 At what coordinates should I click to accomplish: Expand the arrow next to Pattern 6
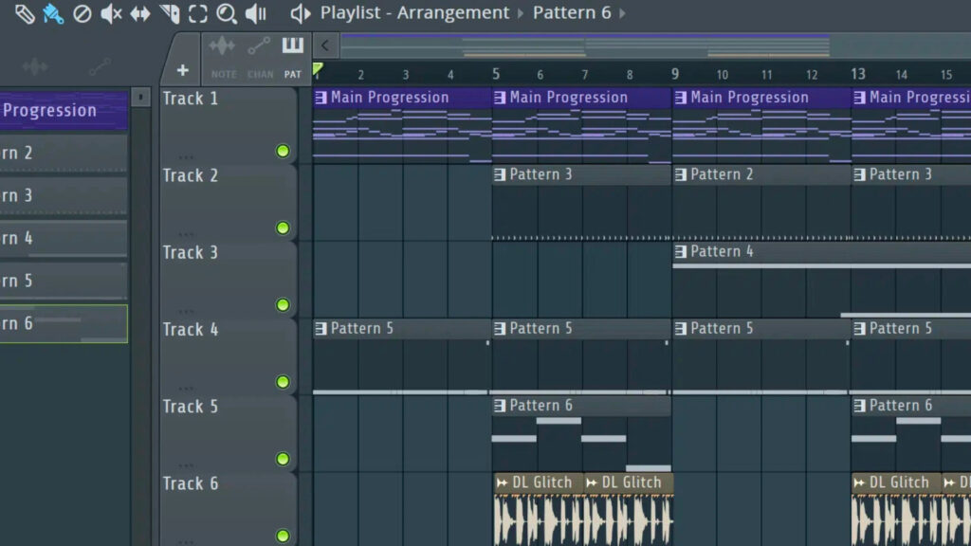[622, 13]
